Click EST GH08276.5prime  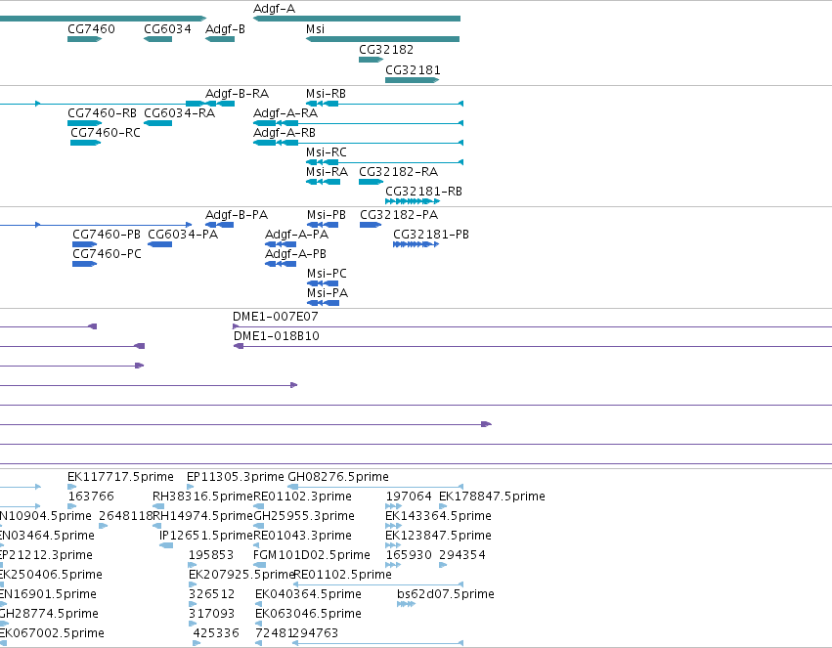[x=375, y=487]
